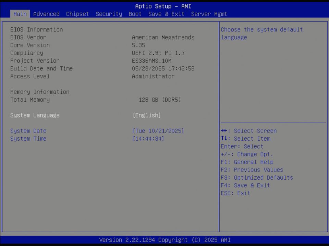Click the Total Memory entry
This screenshot has height=246, width=329.
[x=30, y=99]
